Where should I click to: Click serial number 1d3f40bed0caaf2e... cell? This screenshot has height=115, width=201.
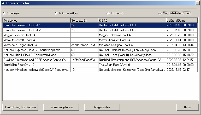pyautogui.click(x=84, y=60)
